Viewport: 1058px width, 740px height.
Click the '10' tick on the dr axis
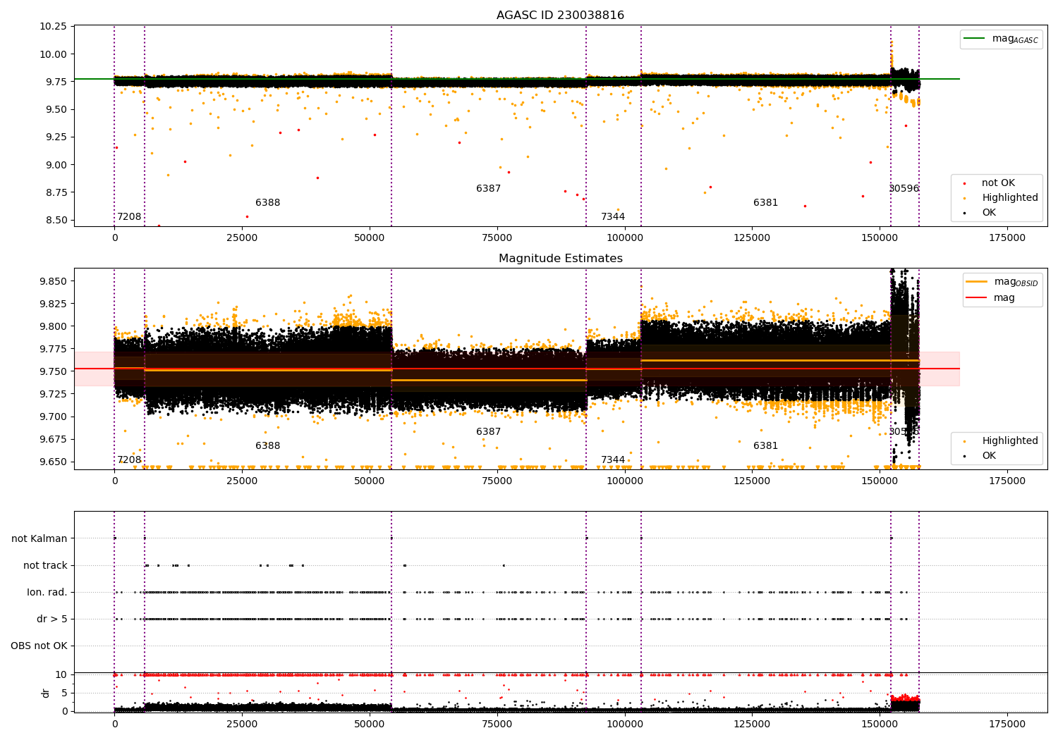tap(61, 674)
